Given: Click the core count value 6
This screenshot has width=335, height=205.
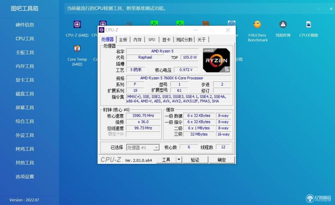Looking at the screenshot, I should pyautogui.click(x=189, y=147).
